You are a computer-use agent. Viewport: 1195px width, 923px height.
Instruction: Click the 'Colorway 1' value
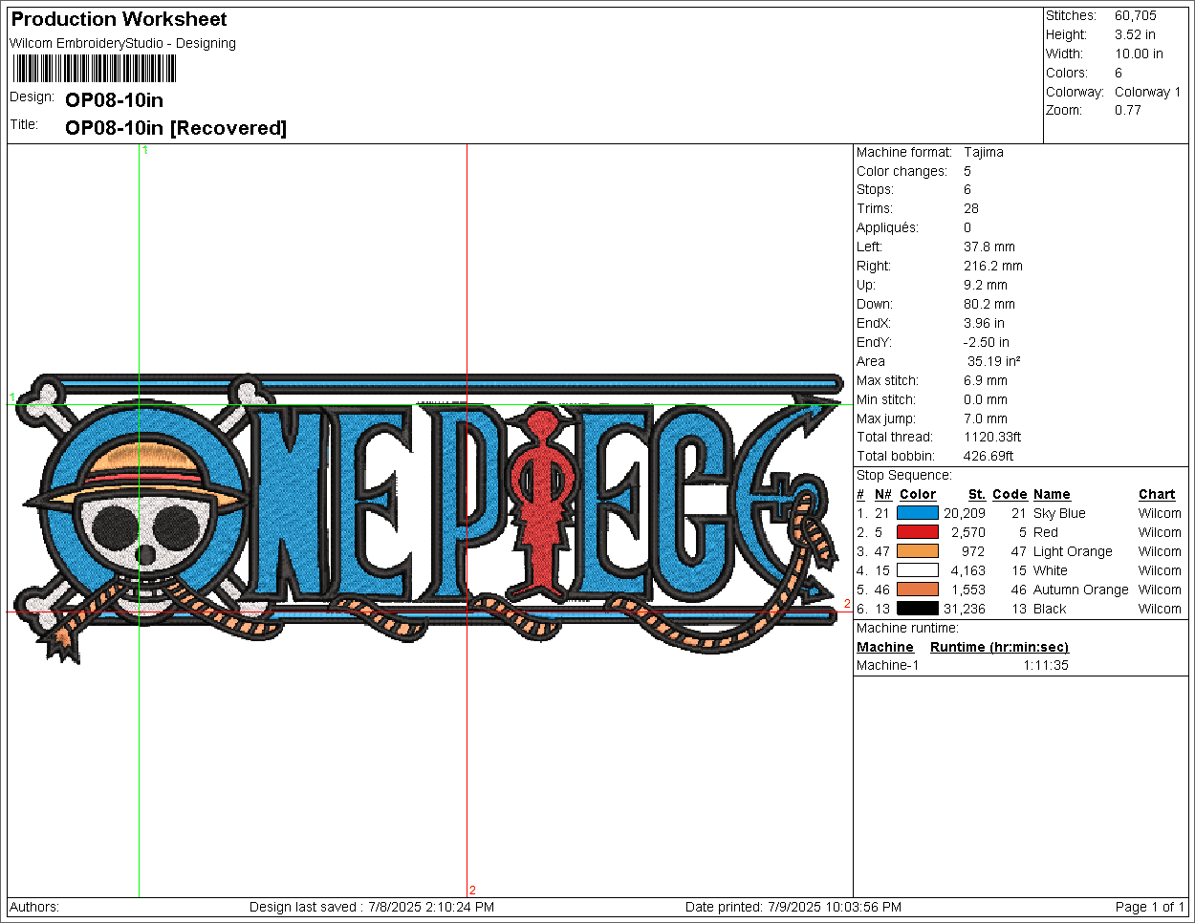(x=1147, y=92)
